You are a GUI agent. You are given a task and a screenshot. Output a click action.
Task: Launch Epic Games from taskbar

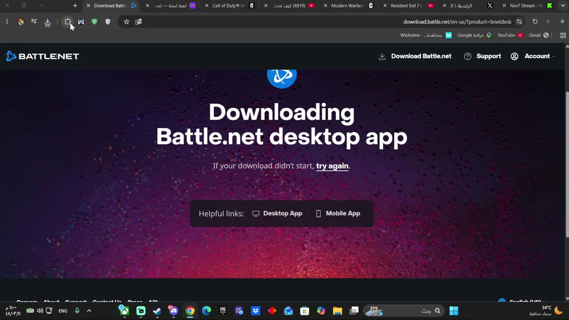(x=223, y=311)
